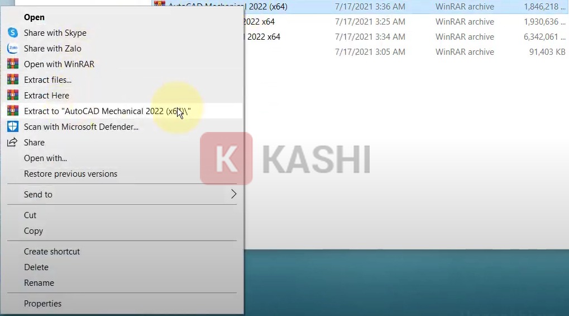569x316 pixels.
Task: Click the Zalo icon in context menu
Action: [12, 49]
